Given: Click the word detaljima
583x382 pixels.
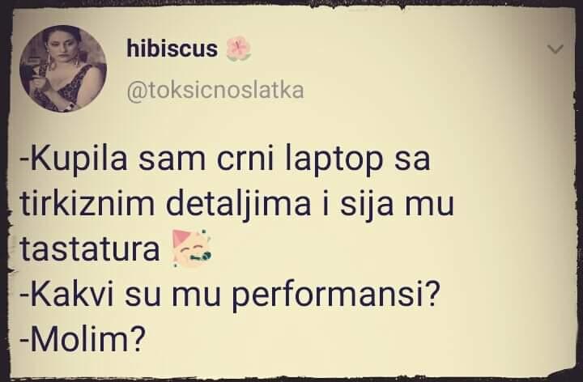Looking at the screenshot, I should click(238, 205).
